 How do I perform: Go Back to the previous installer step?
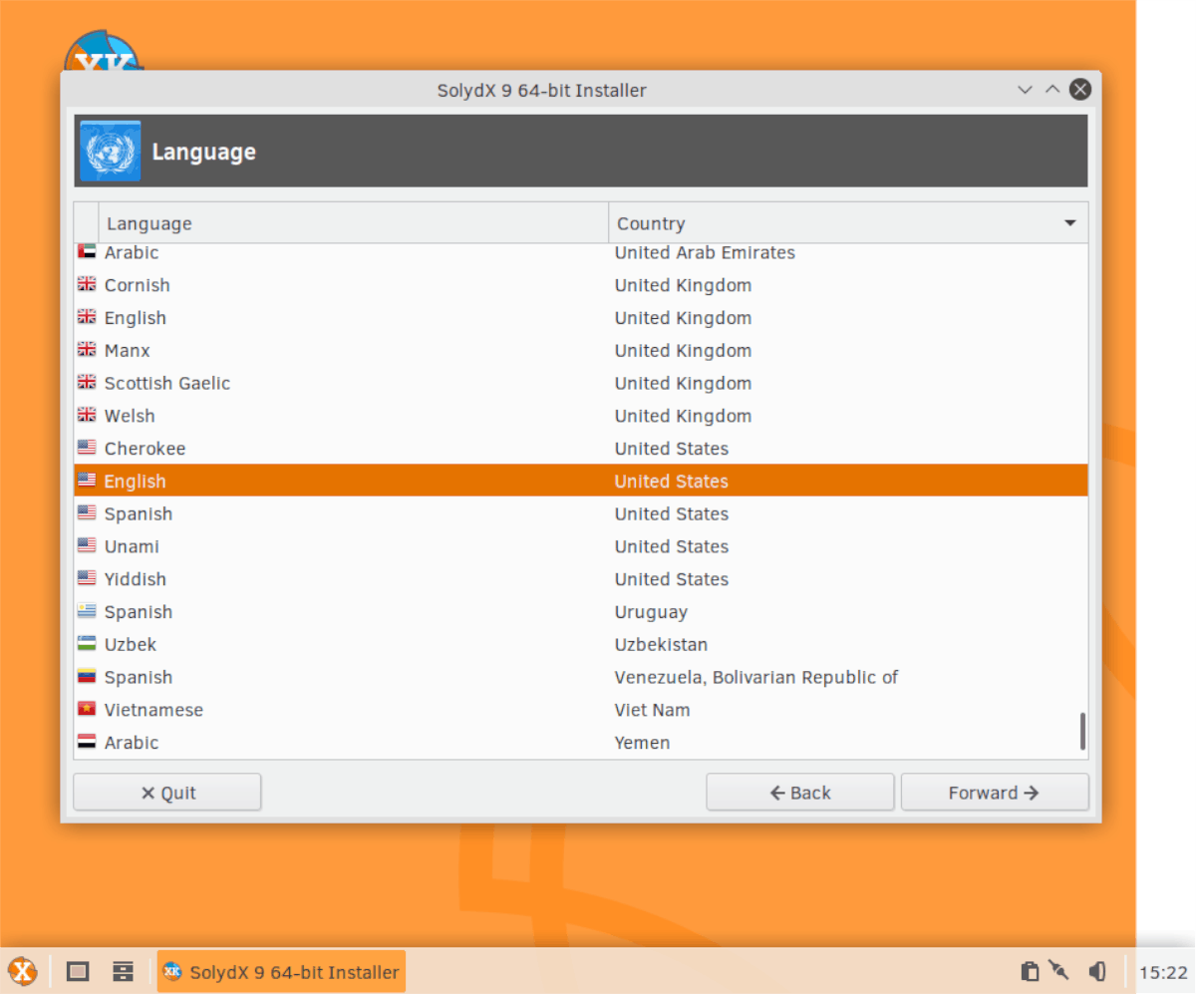point(800,793)
